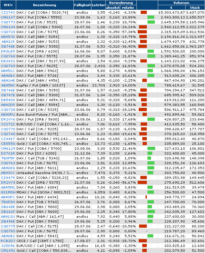Screen dimensions: 205x253
Task: Select last price 23,70G
Action: coord(99,85)
